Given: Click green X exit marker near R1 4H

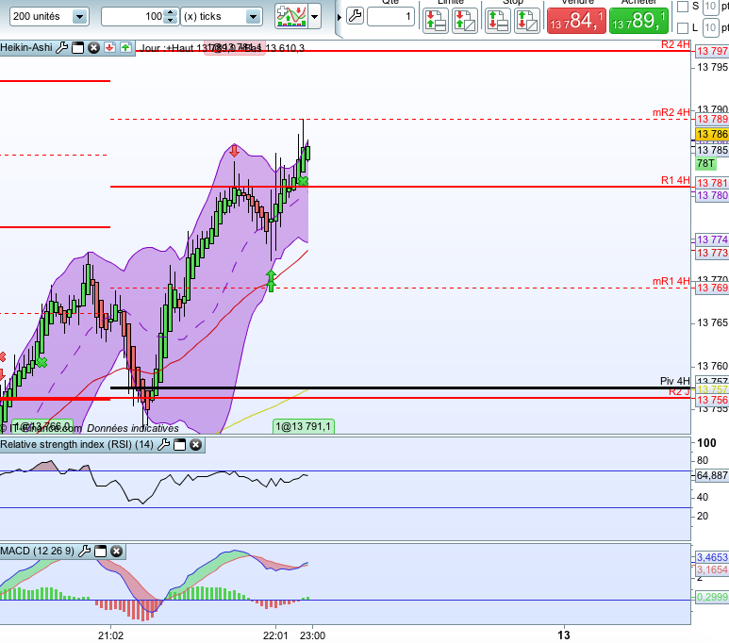Looking at the screenshot, I should pyautogui.click(x=303, y=181).
